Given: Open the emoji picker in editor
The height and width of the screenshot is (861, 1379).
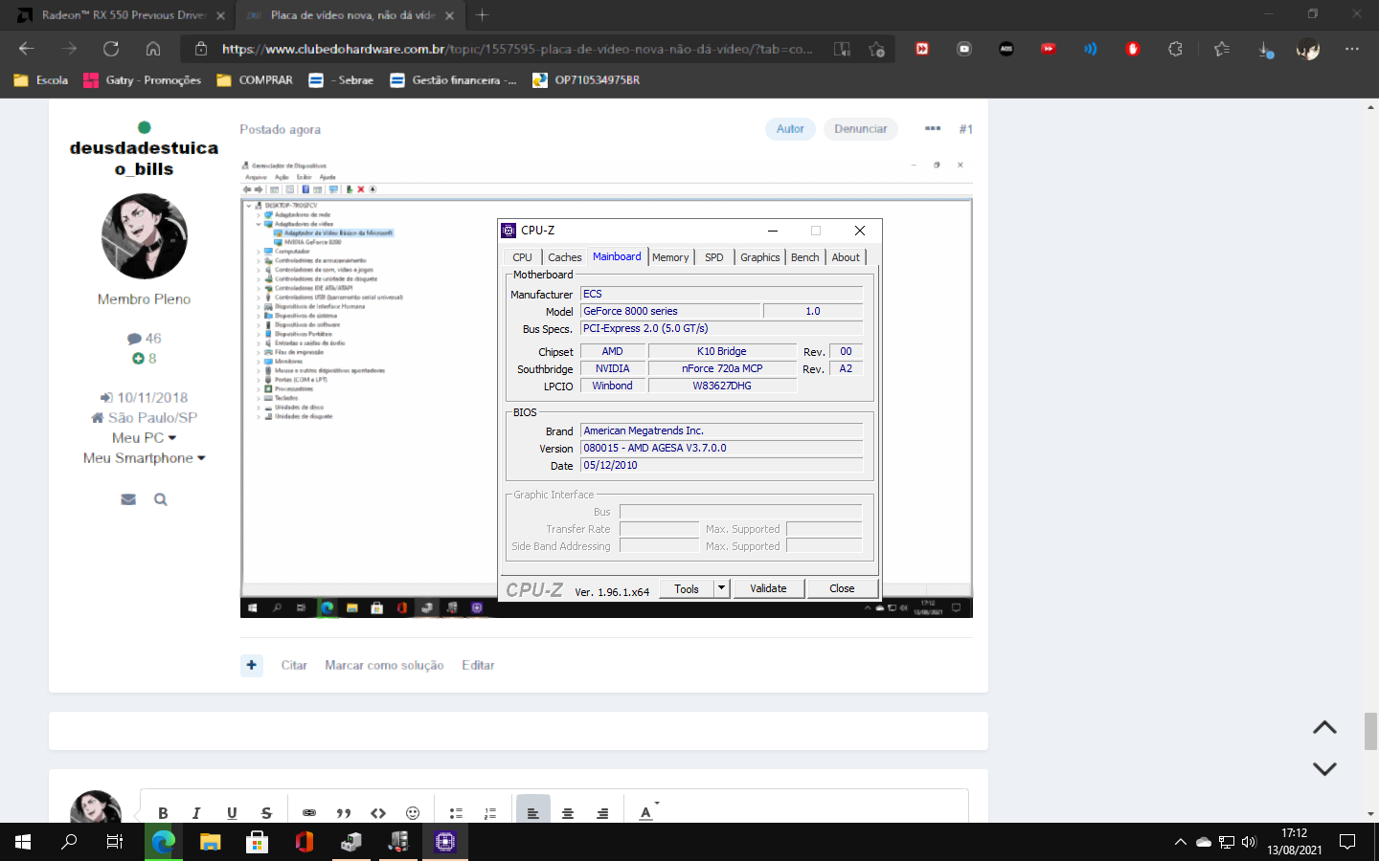Looking at the screenshot, I should (413, 813).
